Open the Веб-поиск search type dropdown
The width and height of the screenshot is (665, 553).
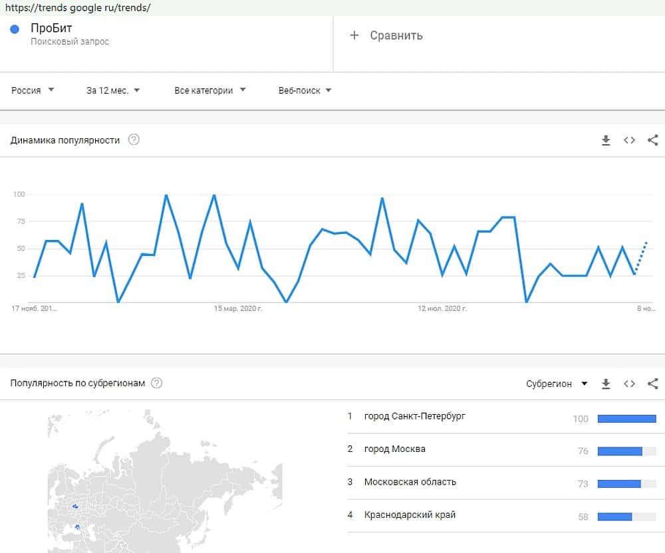305,90
